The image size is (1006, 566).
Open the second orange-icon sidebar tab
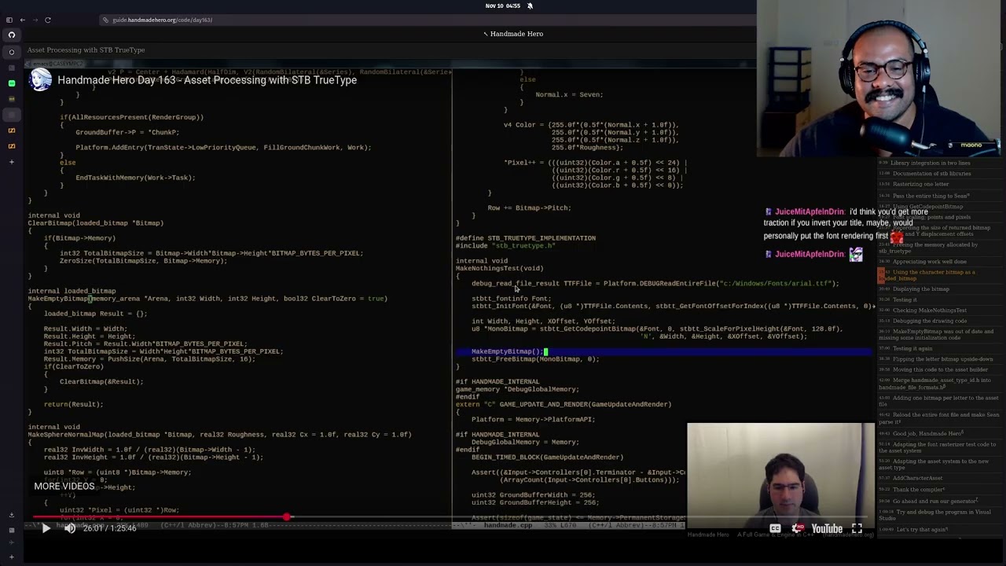(x=11, y=145)
